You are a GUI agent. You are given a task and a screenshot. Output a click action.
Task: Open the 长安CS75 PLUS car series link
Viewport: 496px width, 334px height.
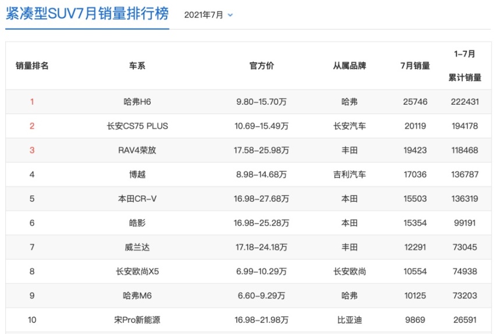[137, 126]
